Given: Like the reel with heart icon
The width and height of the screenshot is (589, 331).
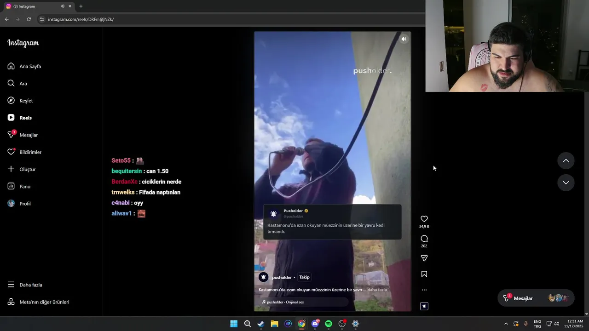Looking at the screenshot, I should tap(424, 219).
